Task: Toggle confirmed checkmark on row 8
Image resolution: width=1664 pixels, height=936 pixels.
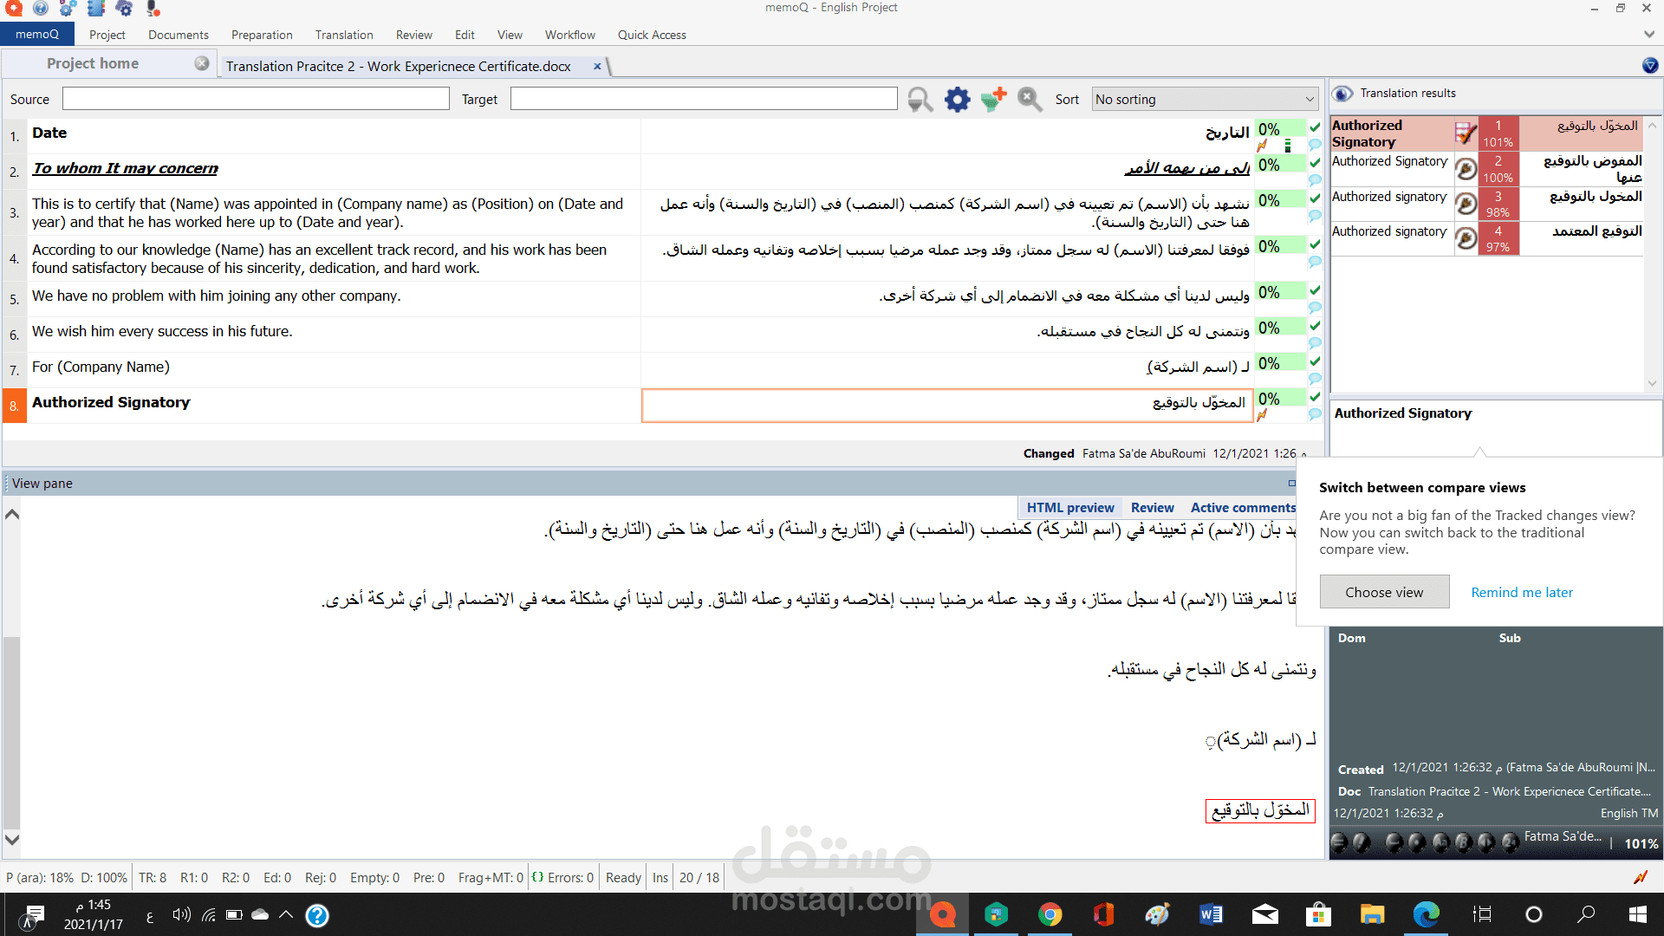Action: pyautogui.click(x=1315, y=398)
